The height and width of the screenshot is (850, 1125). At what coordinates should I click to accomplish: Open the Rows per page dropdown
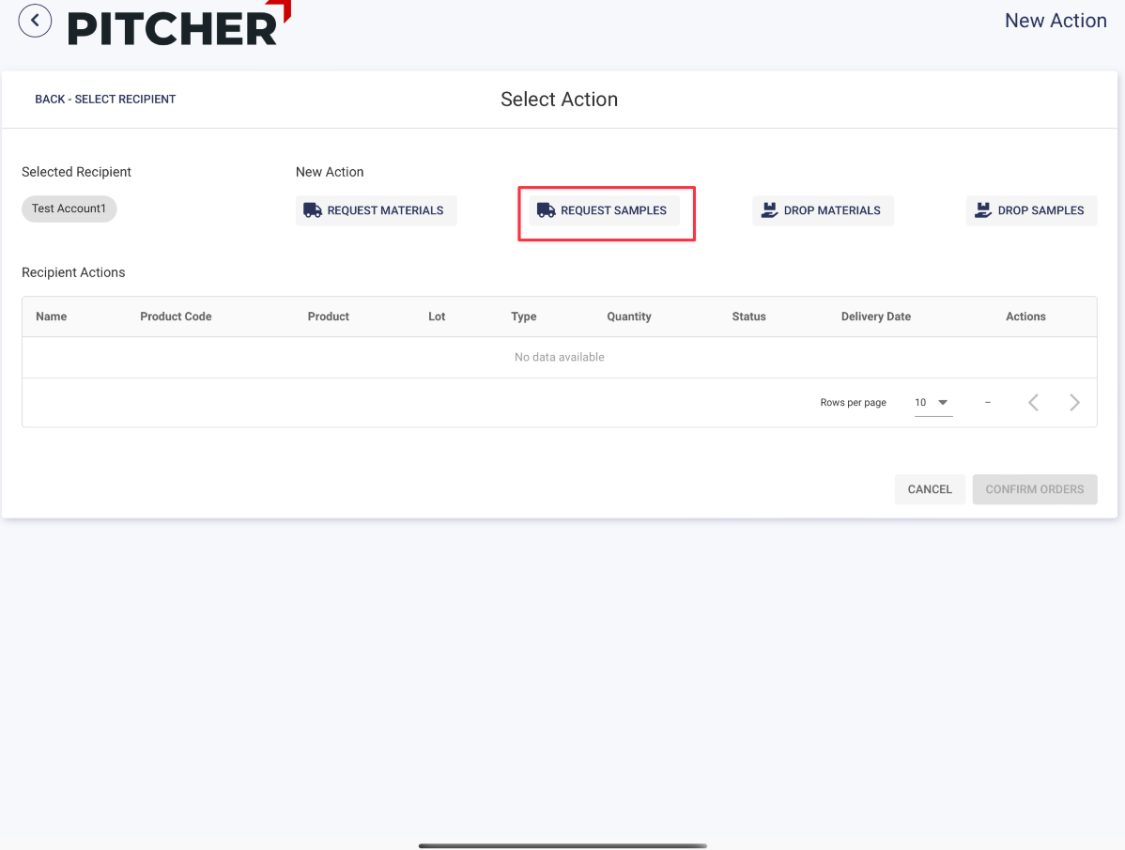click(932, 403)
